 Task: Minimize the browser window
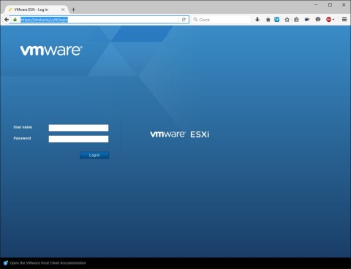pos(317,4)
